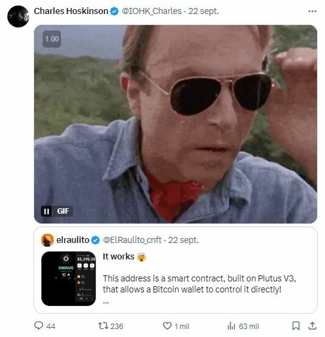Share the post using the upload arrow icon
The height and width of the screenshot is (337, 325).
pos(312,326)
